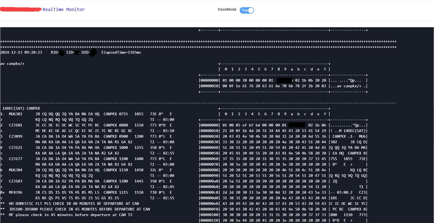Click flight number CZ3099
The image size is (434, 223).
(15, 136)
